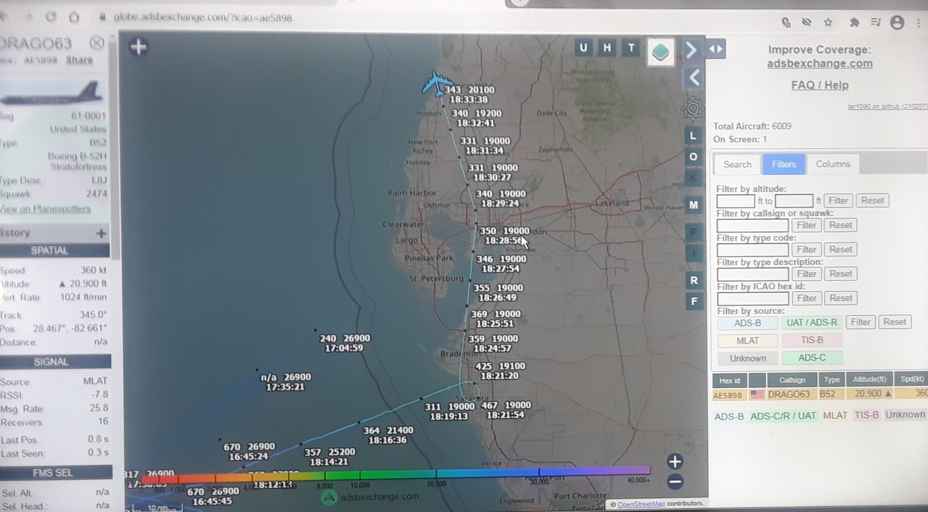Image resolution: width=928 pixels, height=512 pixels.
Task: Toggle the M map button
Action: [x=694, y=205]
